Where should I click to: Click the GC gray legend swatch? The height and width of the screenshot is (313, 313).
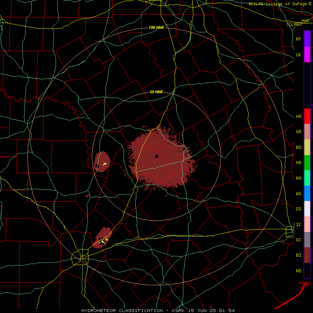(307, 240)
